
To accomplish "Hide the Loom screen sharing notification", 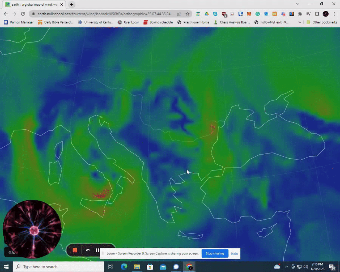I will [x=234, y=253].
